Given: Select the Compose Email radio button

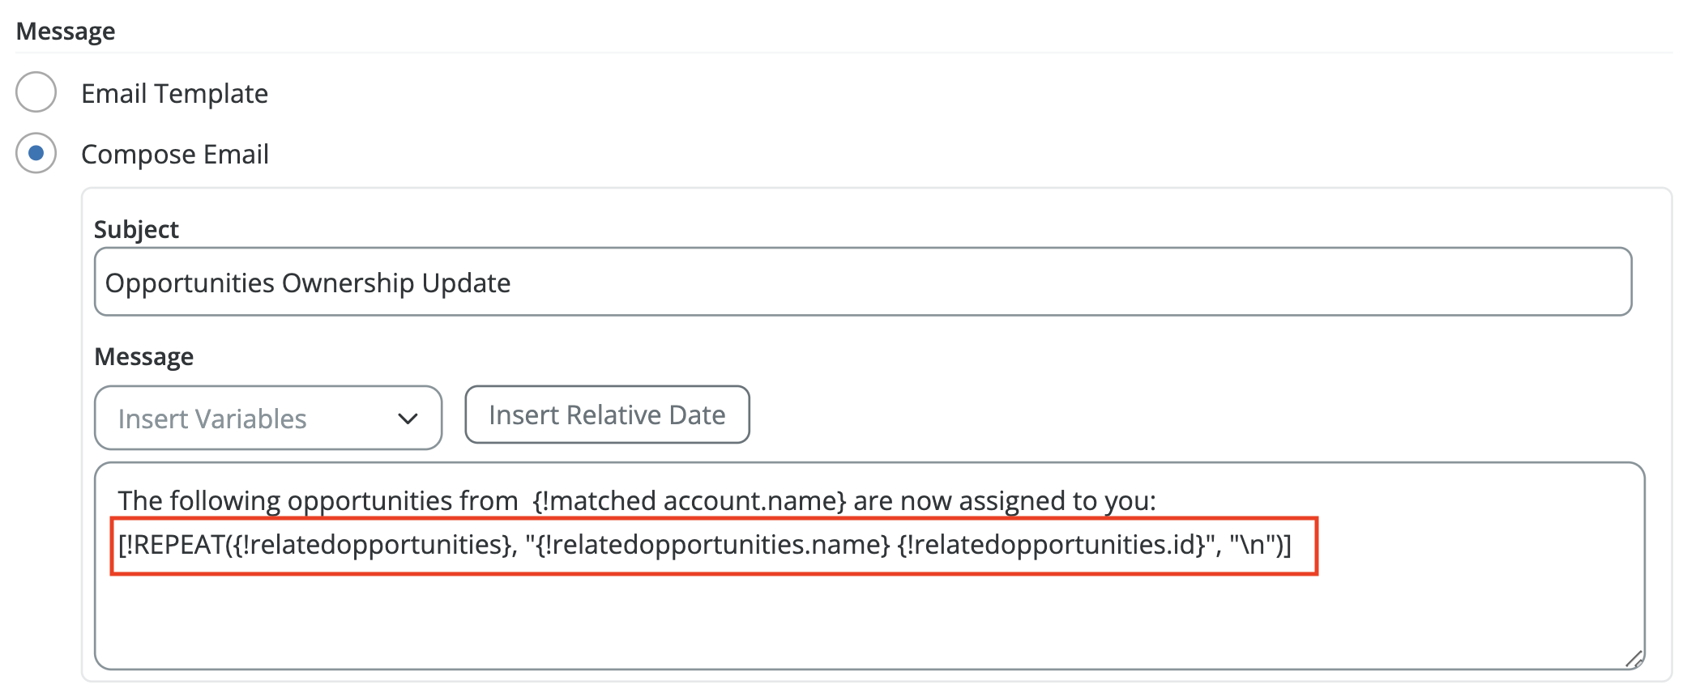Looking at the screenshot, I should click(36, 153).
